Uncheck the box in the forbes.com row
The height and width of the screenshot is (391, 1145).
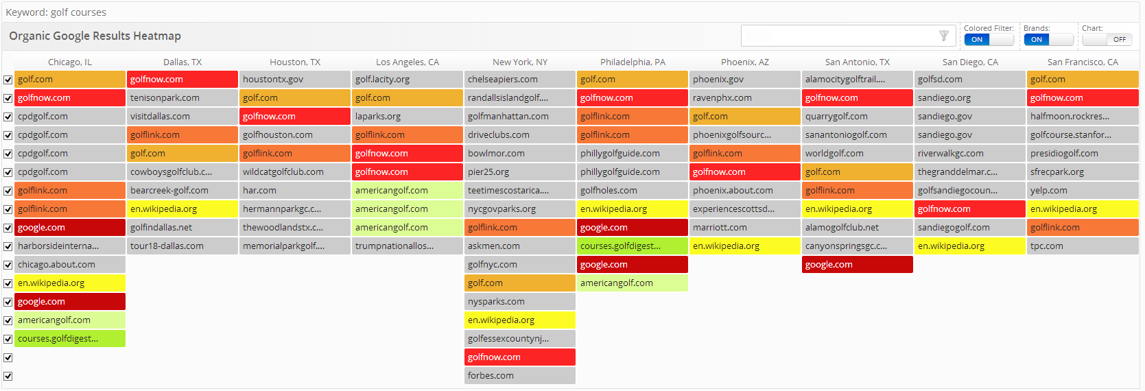[8, 376]
